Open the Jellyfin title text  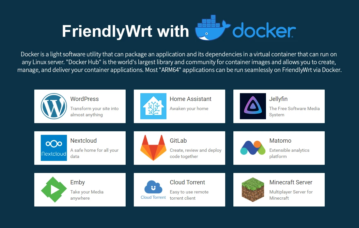click(278, 99)
